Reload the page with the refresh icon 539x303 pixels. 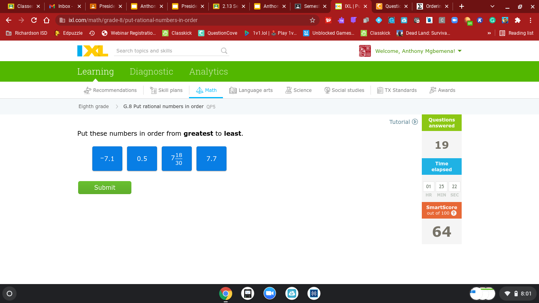(x=34, y=20)
